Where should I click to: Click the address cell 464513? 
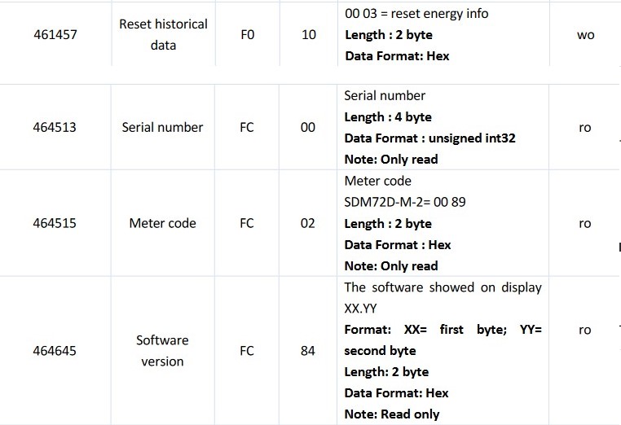(x=55, y=127)
